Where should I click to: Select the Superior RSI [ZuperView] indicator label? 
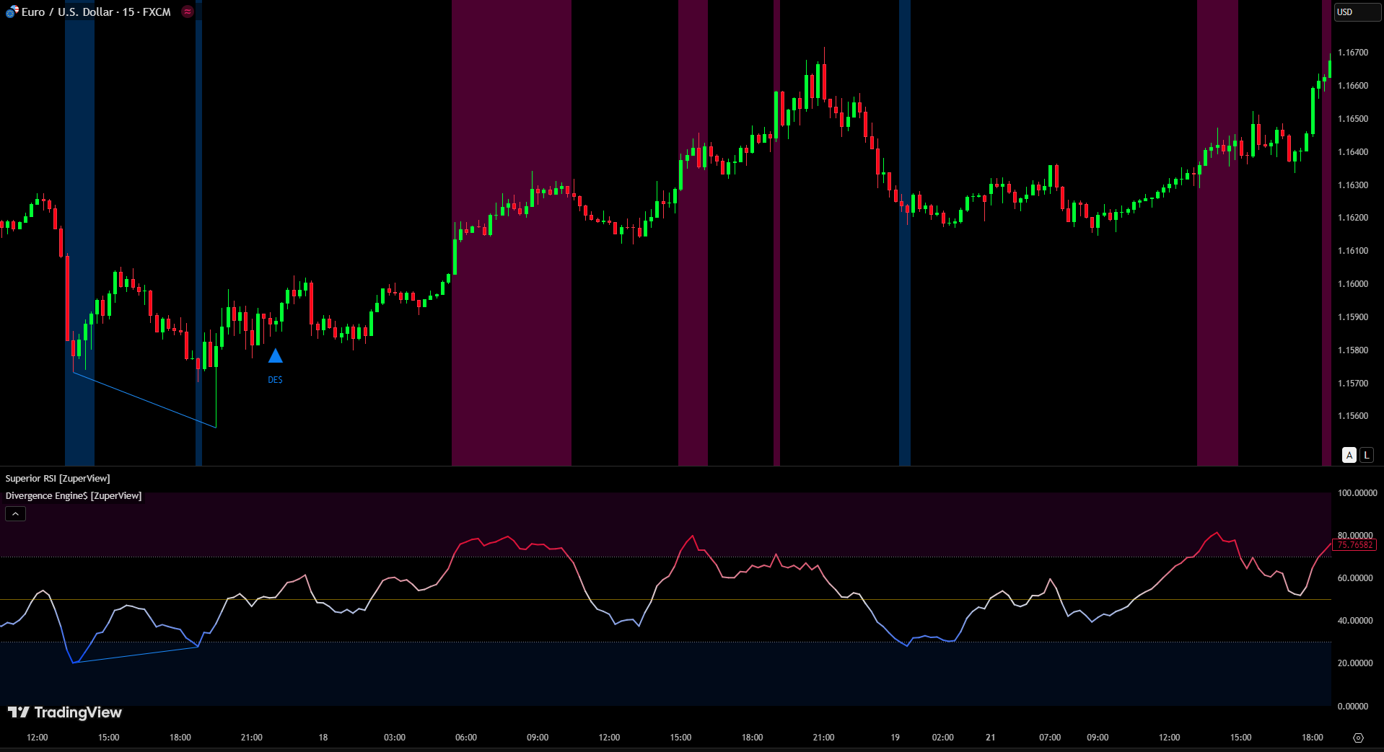click(x=58, y=479)
